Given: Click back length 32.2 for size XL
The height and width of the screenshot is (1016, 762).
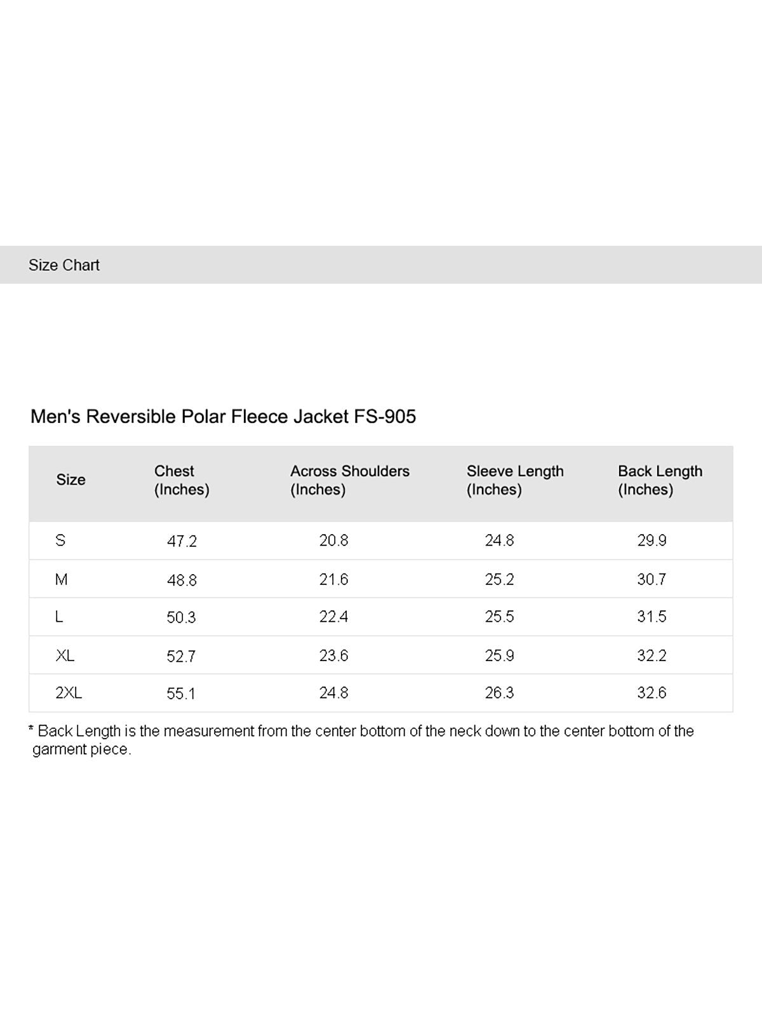Looking at the screenshot, I should tap(652, 655).
